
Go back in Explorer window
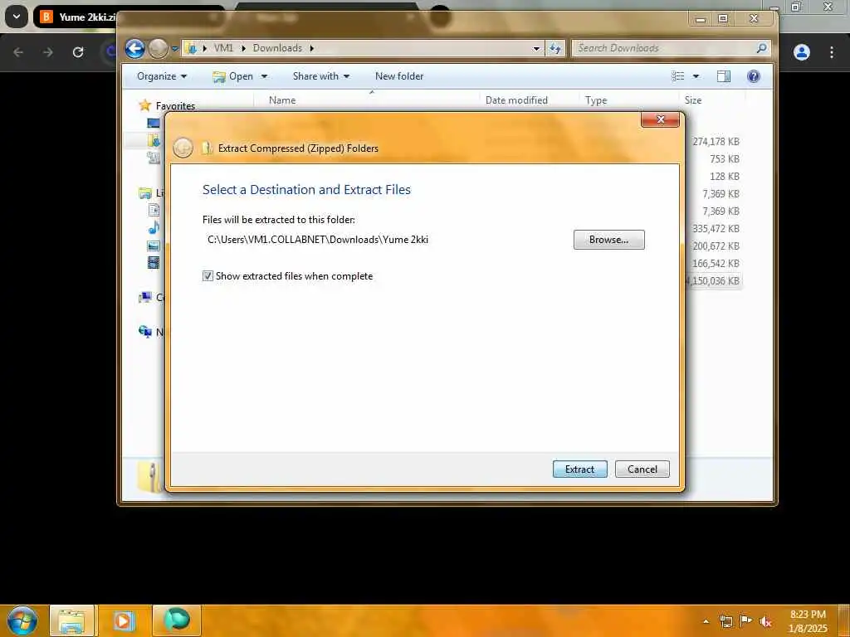point(135,48)
